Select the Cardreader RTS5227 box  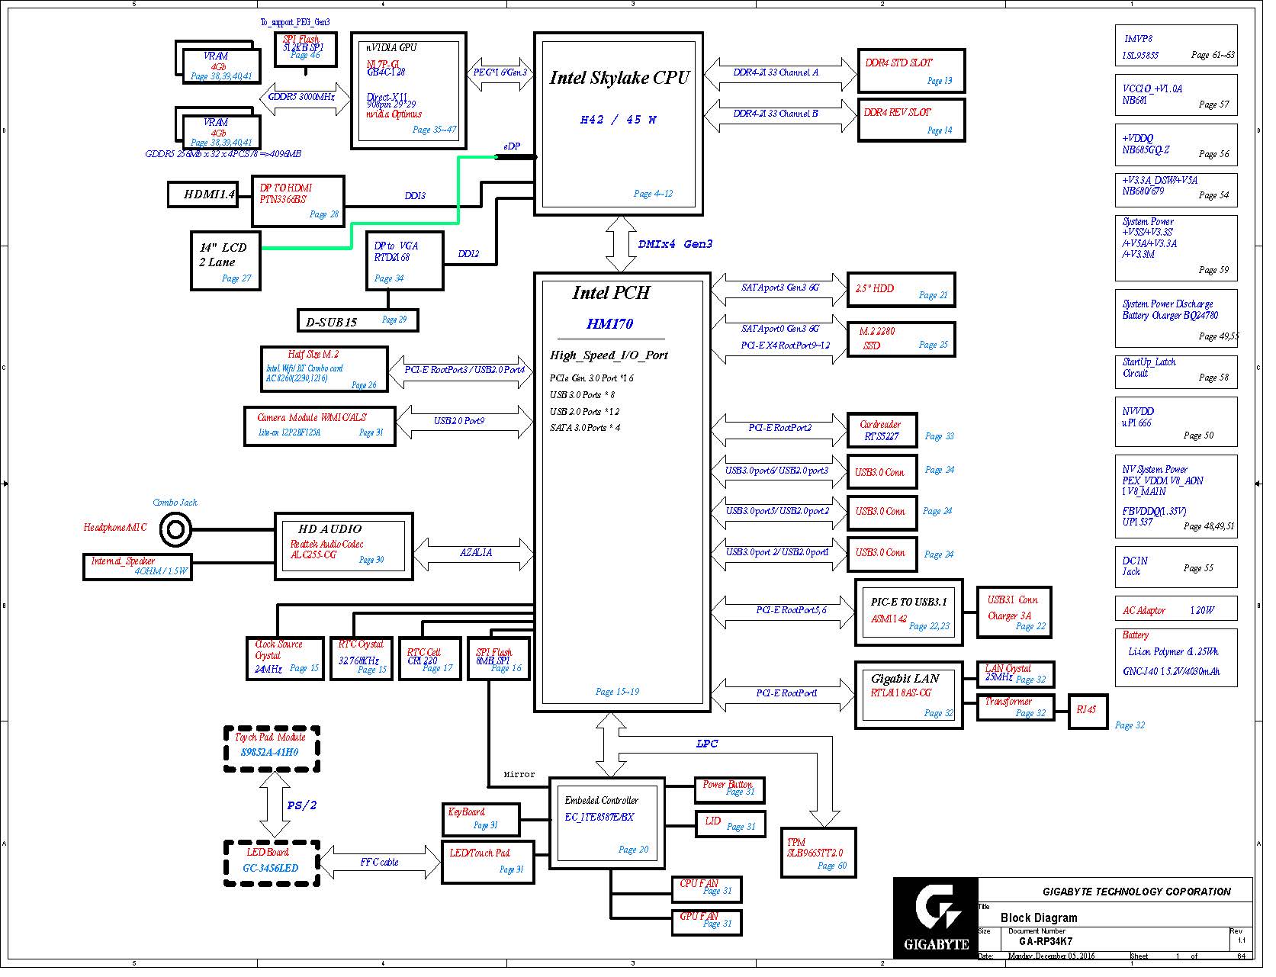click(x=882, y=430)
